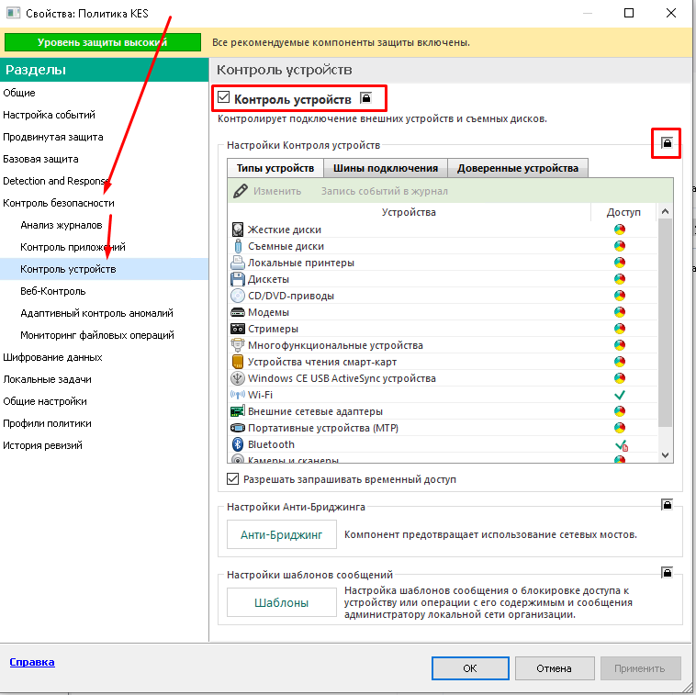This screenshot has height=695, width=696.
Task: Open Профили политики section
Action: point(105,423)
